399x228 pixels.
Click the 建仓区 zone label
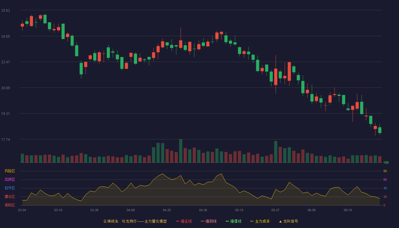click(x=10, y=197)
